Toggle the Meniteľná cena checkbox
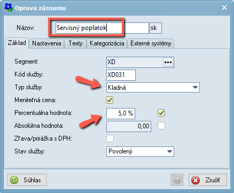The height and width of the screenshot is (193, 234). (110, 100)
